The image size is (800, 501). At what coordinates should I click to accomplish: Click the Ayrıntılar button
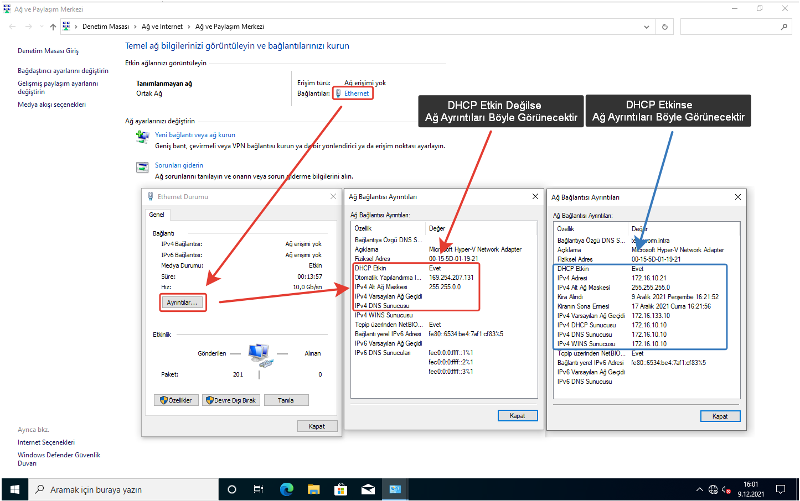(182, 302)
